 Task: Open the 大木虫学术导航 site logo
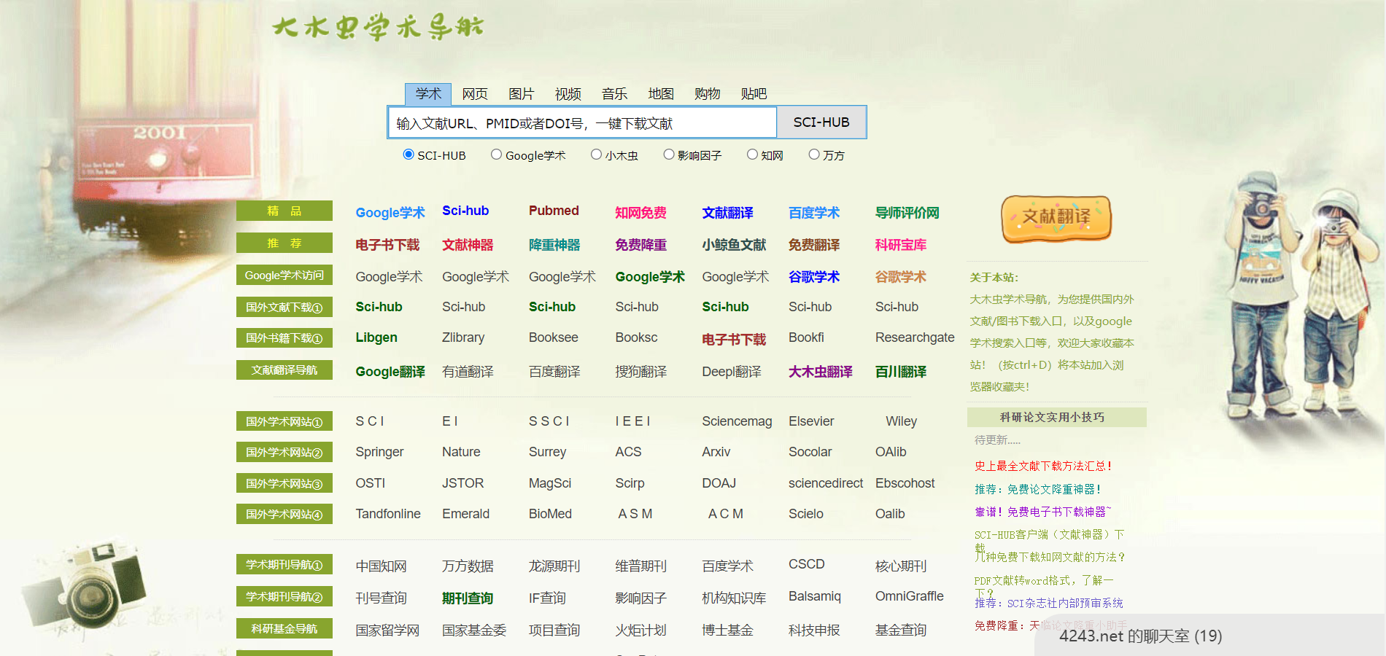[x=378, y=28]
